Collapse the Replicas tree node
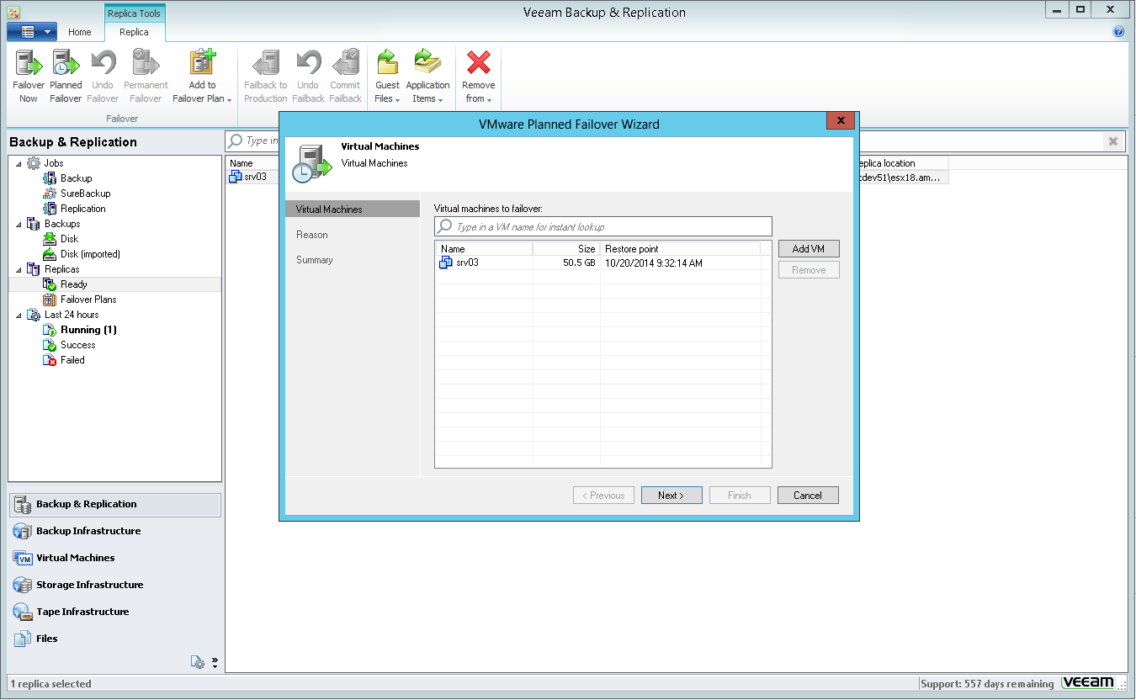This screenshot has width=1136, height=700. pos(19,269)
